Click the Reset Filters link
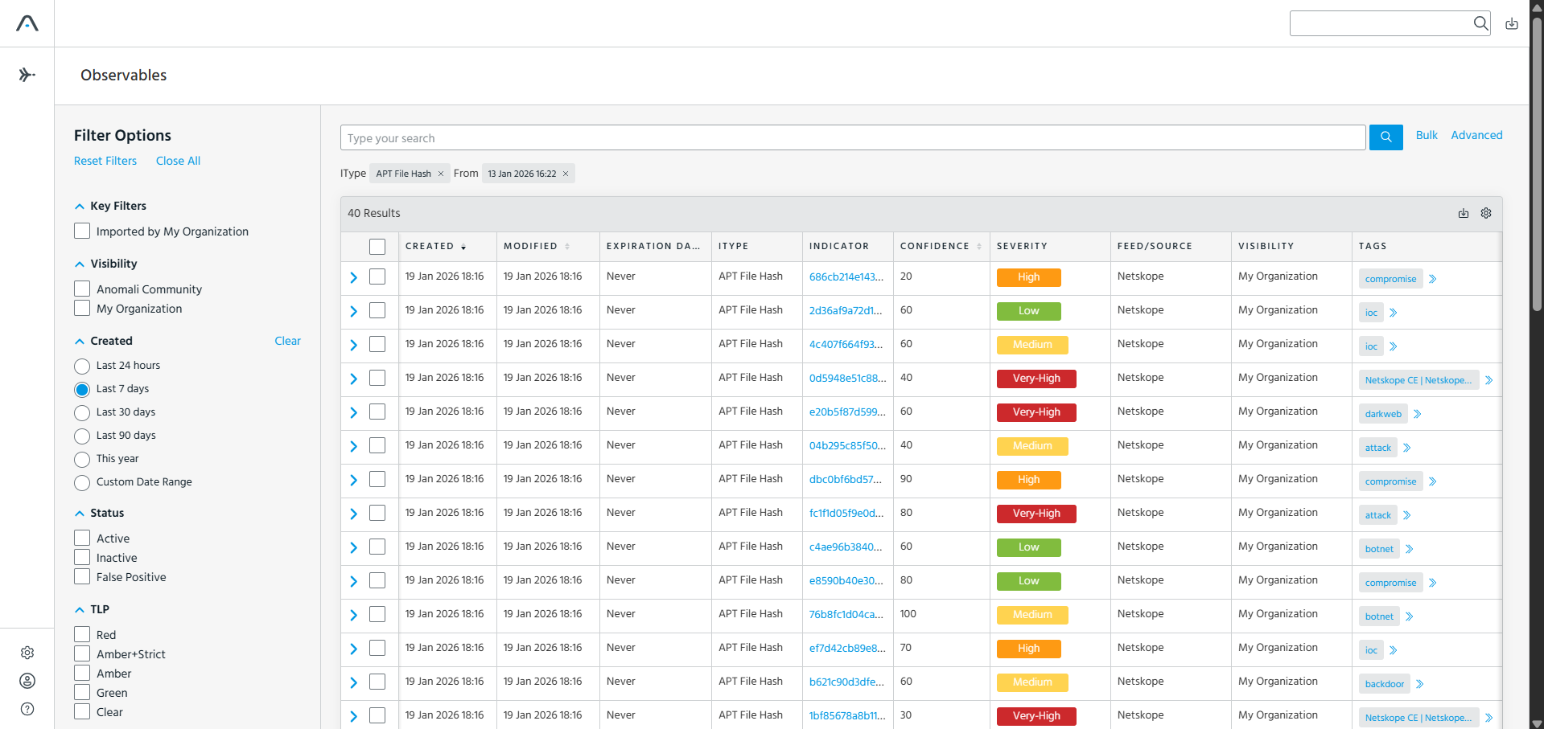Screen dimensions: 1544x729 105,161
